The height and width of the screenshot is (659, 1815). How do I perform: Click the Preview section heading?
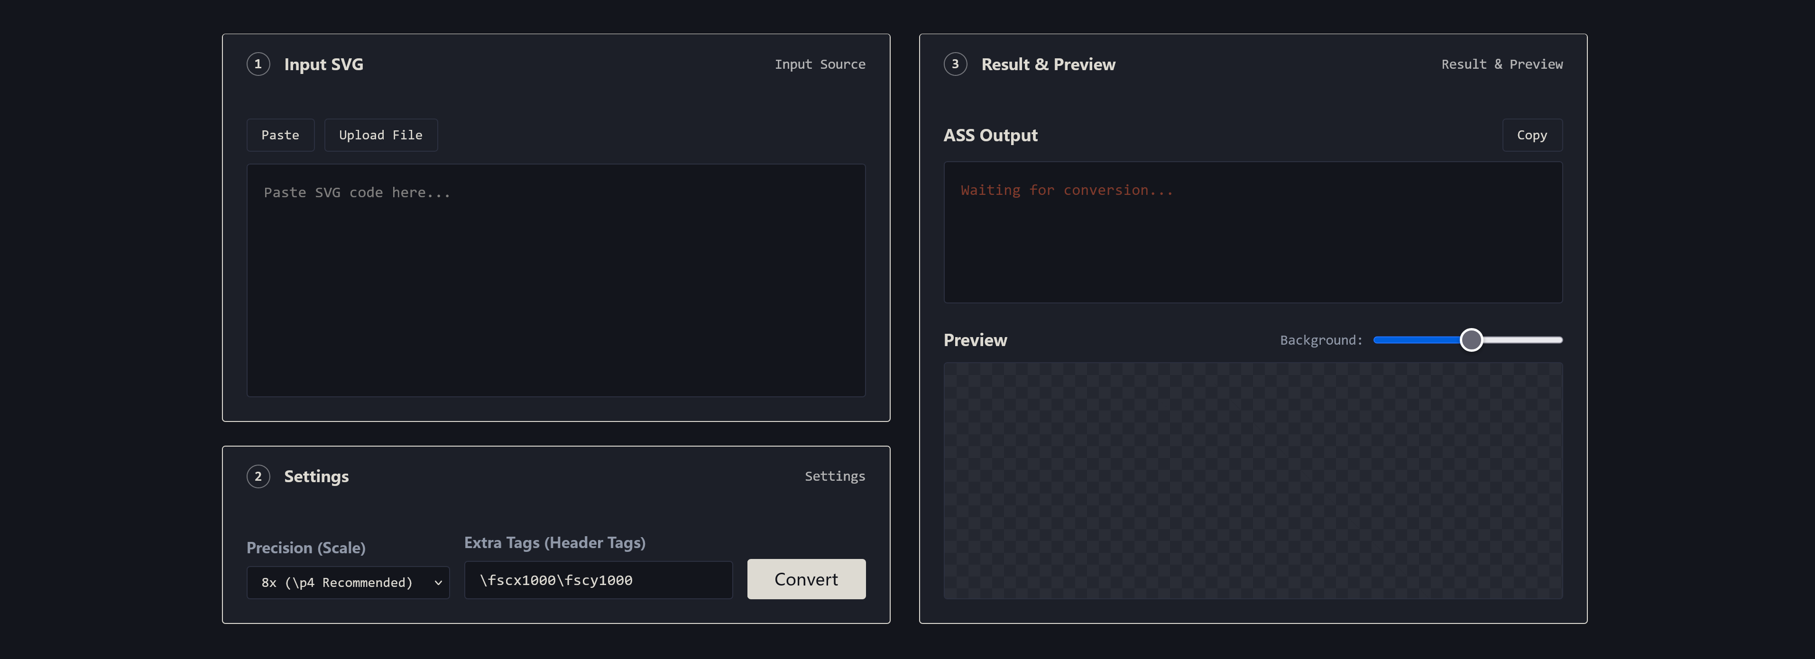coord(975,340)
